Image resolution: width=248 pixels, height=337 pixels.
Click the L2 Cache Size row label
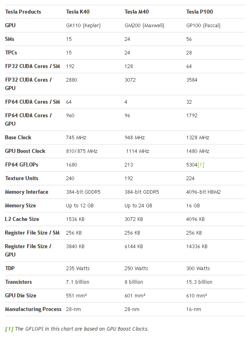point(22,219)
